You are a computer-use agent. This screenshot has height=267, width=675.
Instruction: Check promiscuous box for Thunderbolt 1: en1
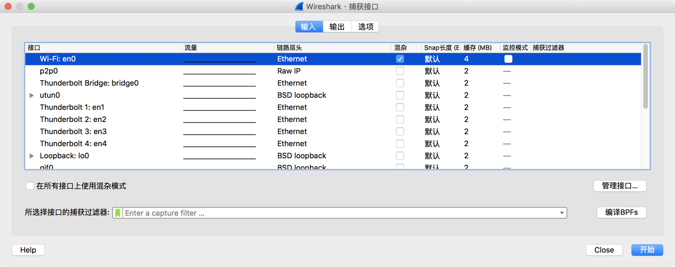pyautogui.click(x=400, y=108)
